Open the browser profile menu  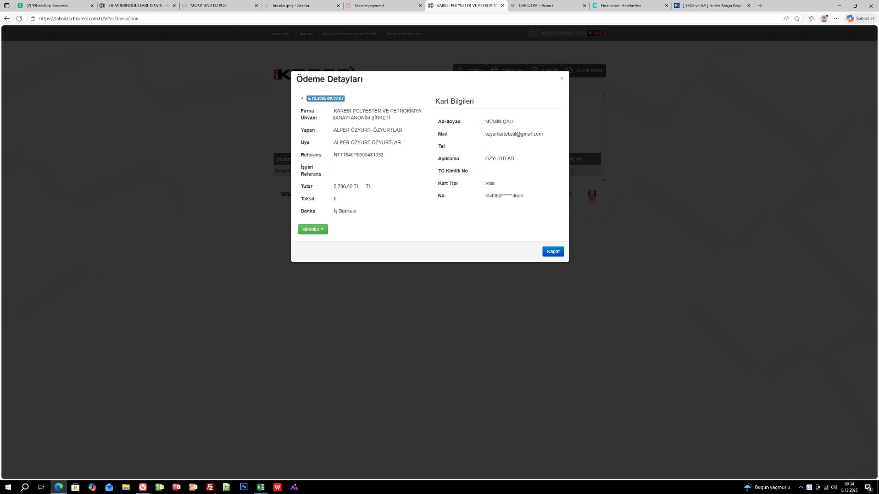[824, 19]
